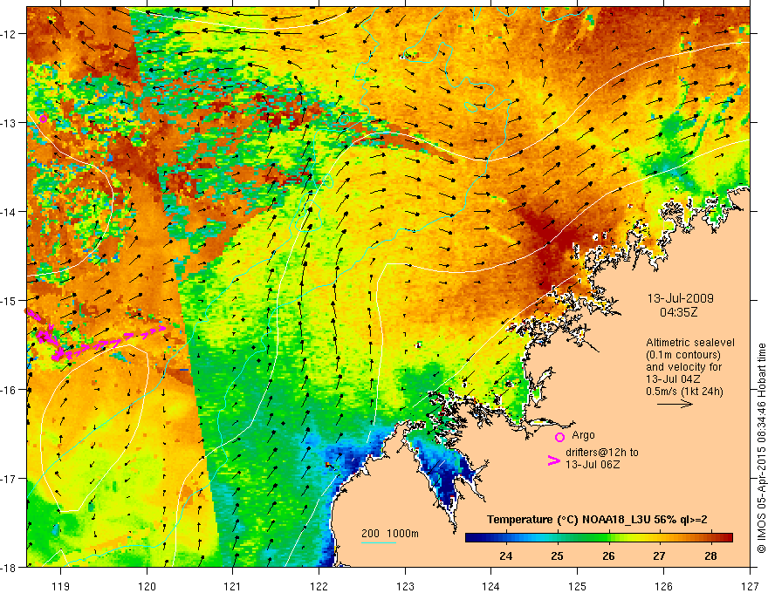Click the color bar label 28

710,556
